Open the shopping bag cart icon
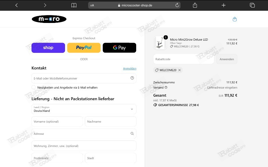 pyautogui.click(x=235, y=19)
